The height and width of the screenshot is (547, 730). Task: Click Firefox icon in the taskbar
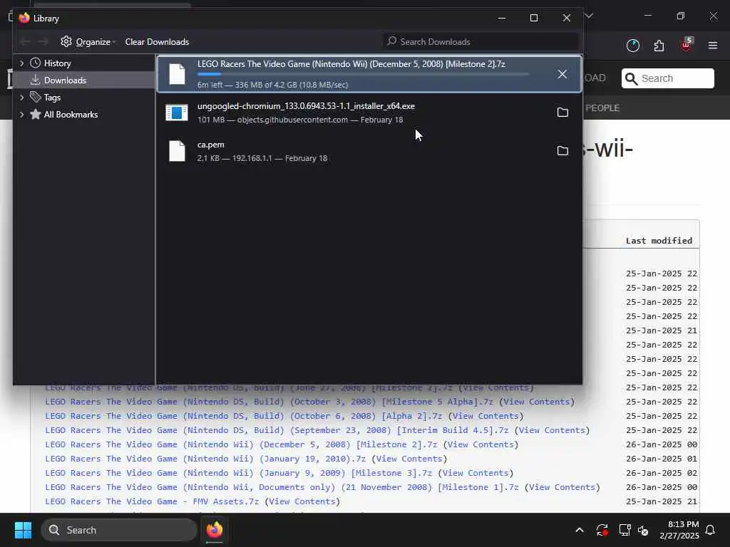point(215,530)
